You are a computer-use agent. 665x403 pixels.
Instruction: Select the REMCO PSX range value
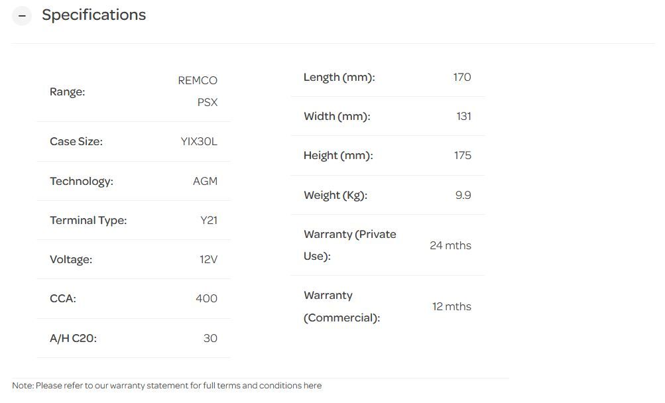pos(198,91)
